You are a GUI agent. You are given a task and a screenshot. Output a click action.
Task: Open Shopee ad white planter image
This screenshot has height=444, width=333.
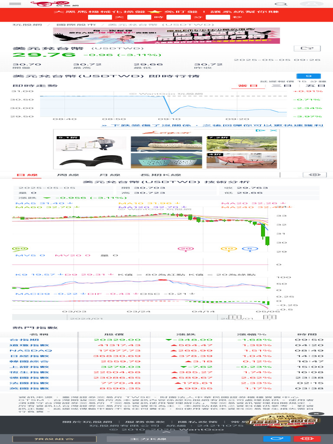pos(166,144)
